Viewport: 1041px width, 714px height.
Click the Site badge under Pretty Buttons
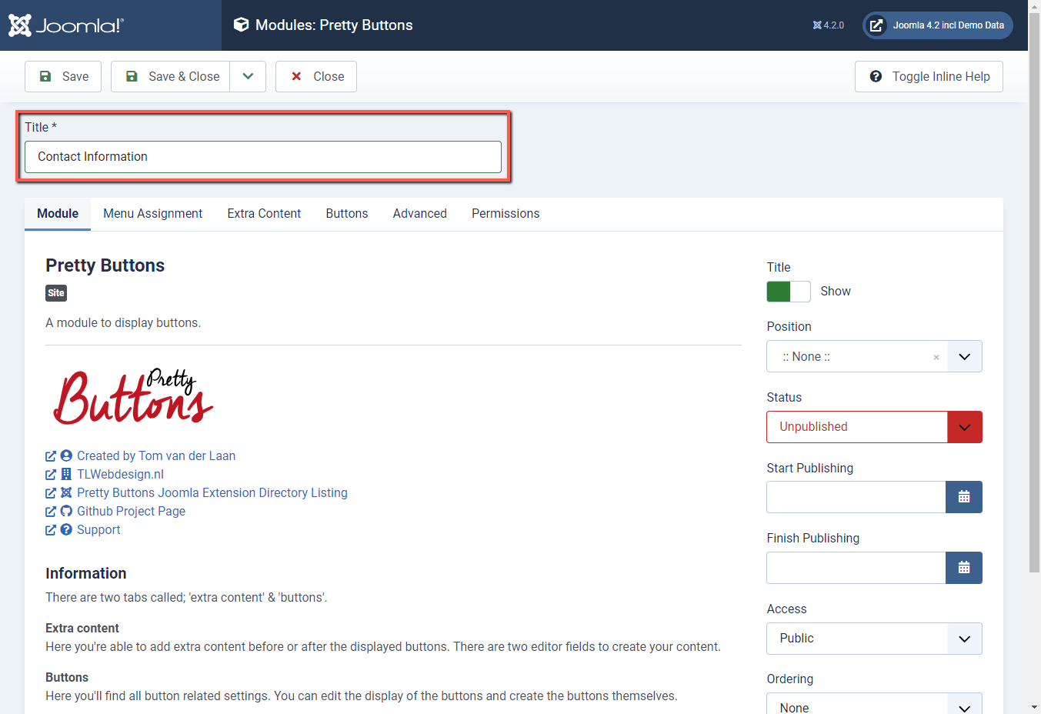(x=55, y=293)
